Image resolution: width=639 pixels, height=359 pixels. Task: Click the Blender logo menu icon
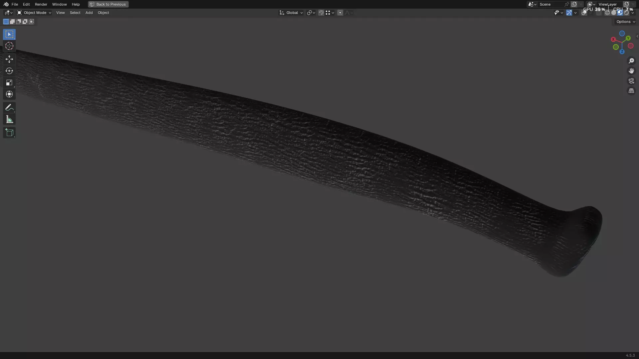click(6, 4)
